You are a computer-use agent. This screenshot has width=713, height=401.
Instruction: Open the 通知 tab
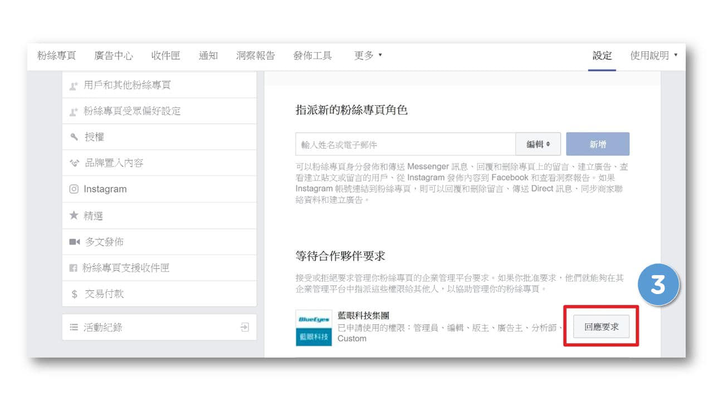(208, 55)
